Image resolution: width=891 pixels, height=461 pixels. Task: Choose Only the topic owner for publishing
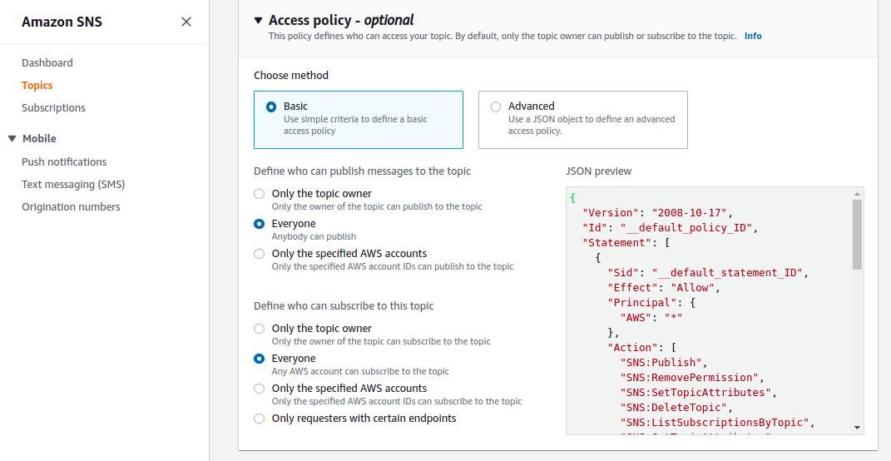pos(259,194)
